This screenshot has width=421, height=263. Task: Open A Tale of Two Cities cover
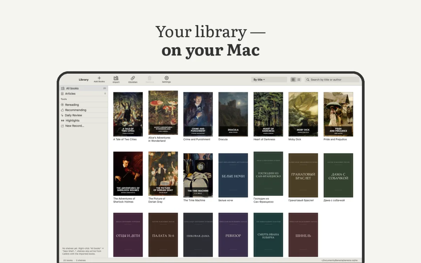[128, 114]
